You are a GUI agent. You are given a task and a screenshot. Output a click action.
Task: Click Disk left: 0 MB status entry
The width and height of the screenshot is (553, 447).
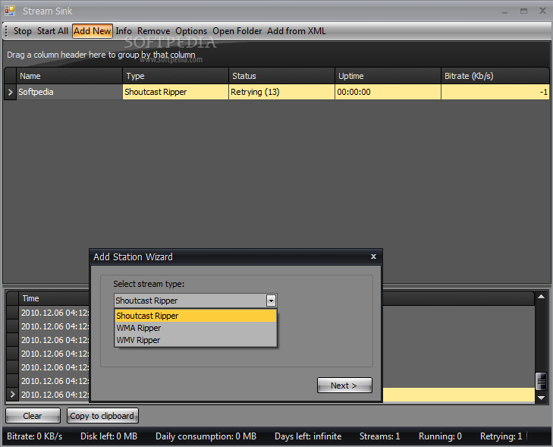[108, 436]
